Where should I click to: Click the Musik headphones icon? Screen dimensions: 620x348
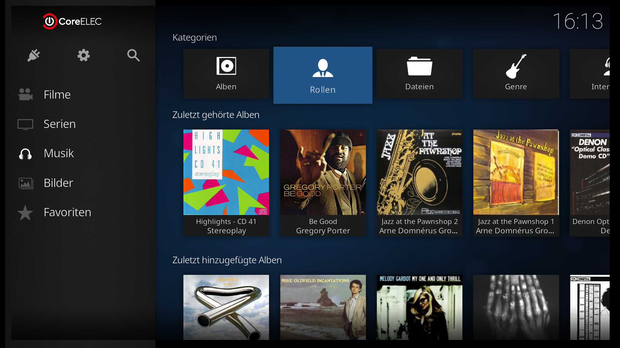pyautogui.click(x=25, y=154)
